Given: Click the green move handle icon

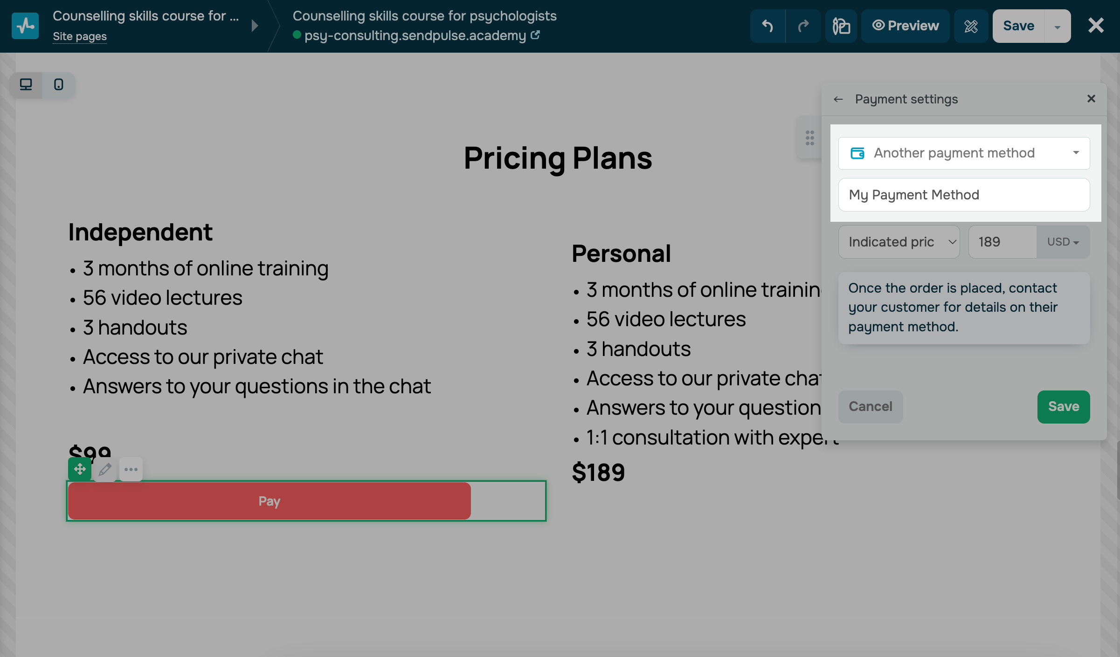Looking at the screenshot, I should pyautogui.click(x=80, y=469).
